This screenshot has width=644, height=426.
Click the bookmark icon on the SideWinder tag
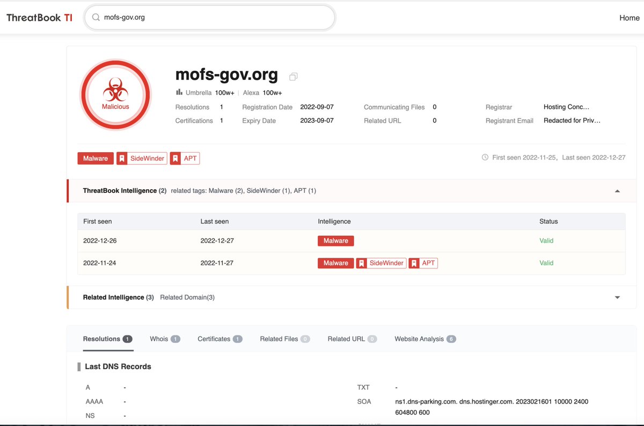click(x=122, y=158)
